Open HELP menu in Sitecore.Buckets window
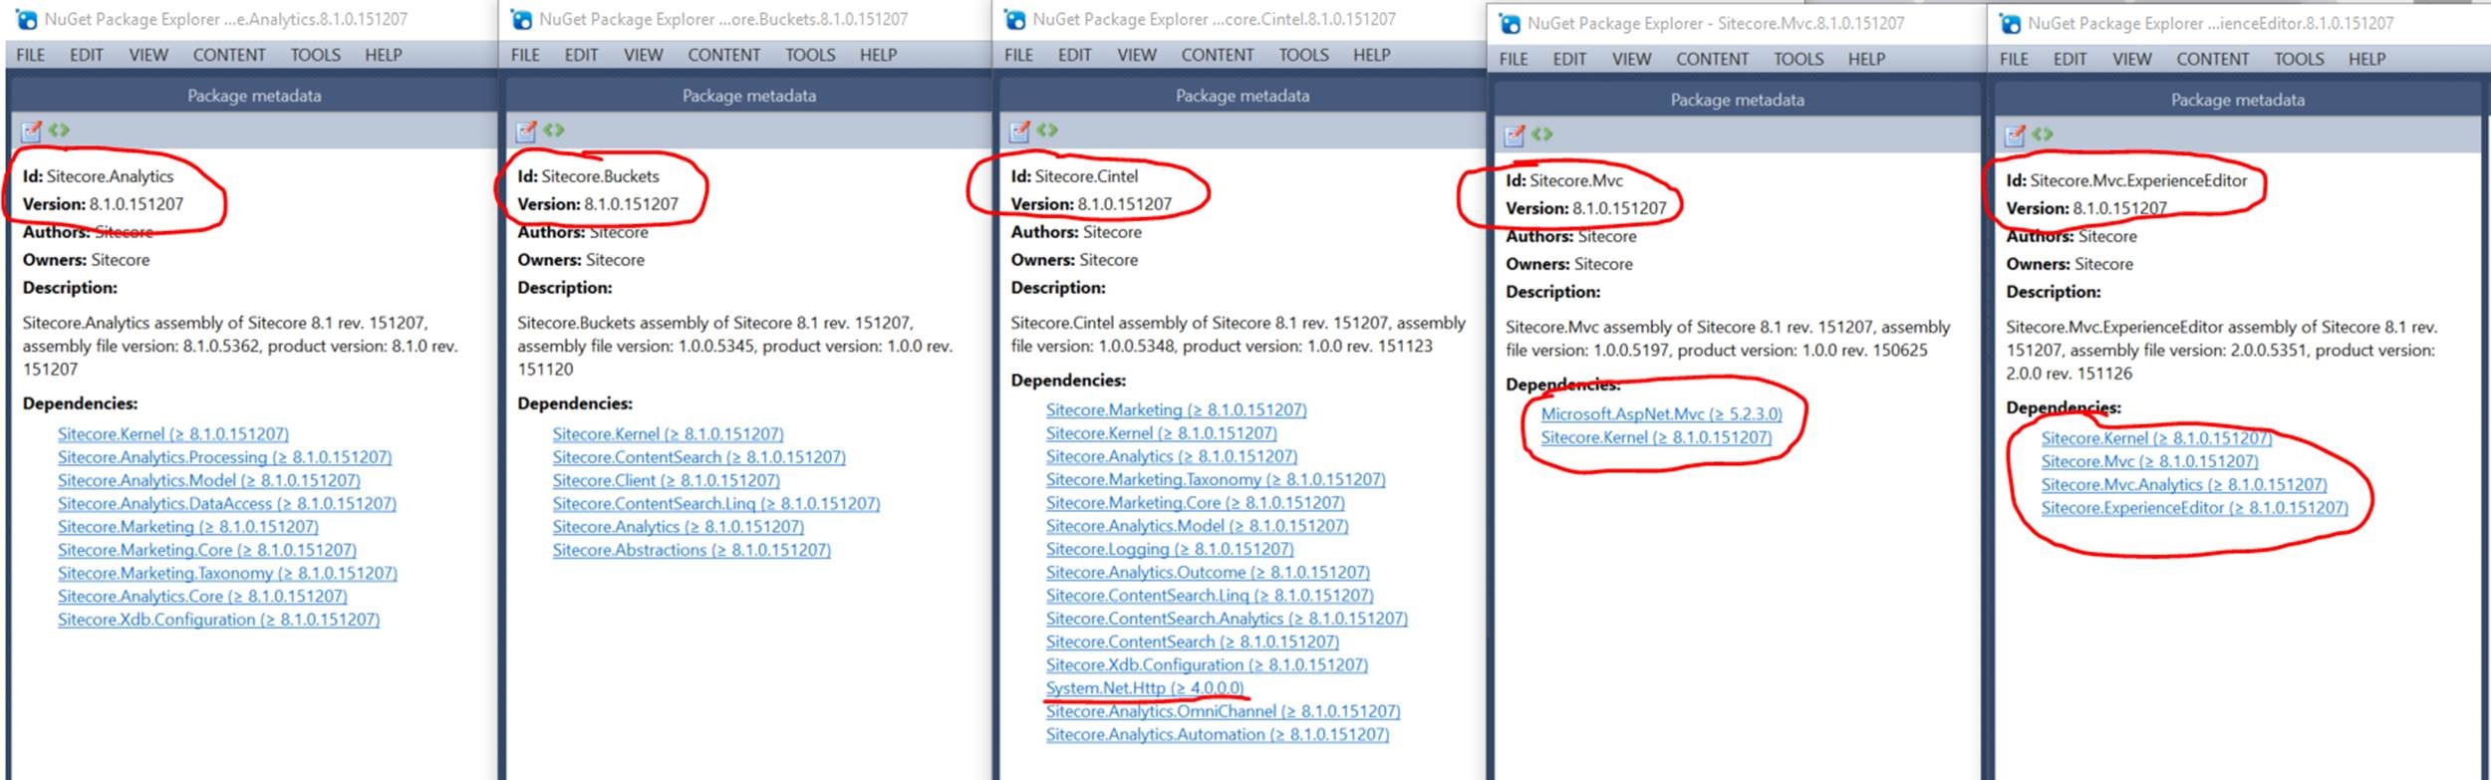 click(x=879, y=55)
